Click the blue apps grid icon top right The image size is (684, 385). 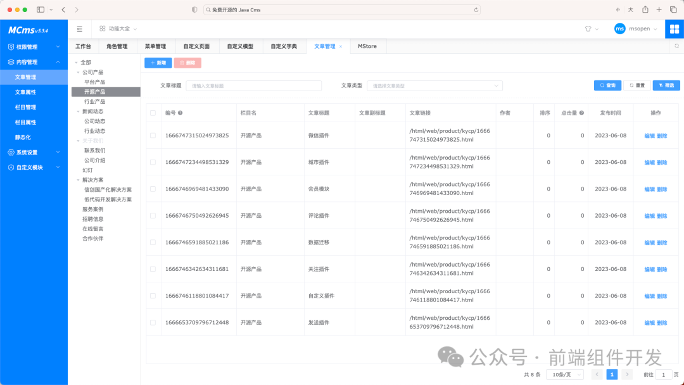pos(674,28)
